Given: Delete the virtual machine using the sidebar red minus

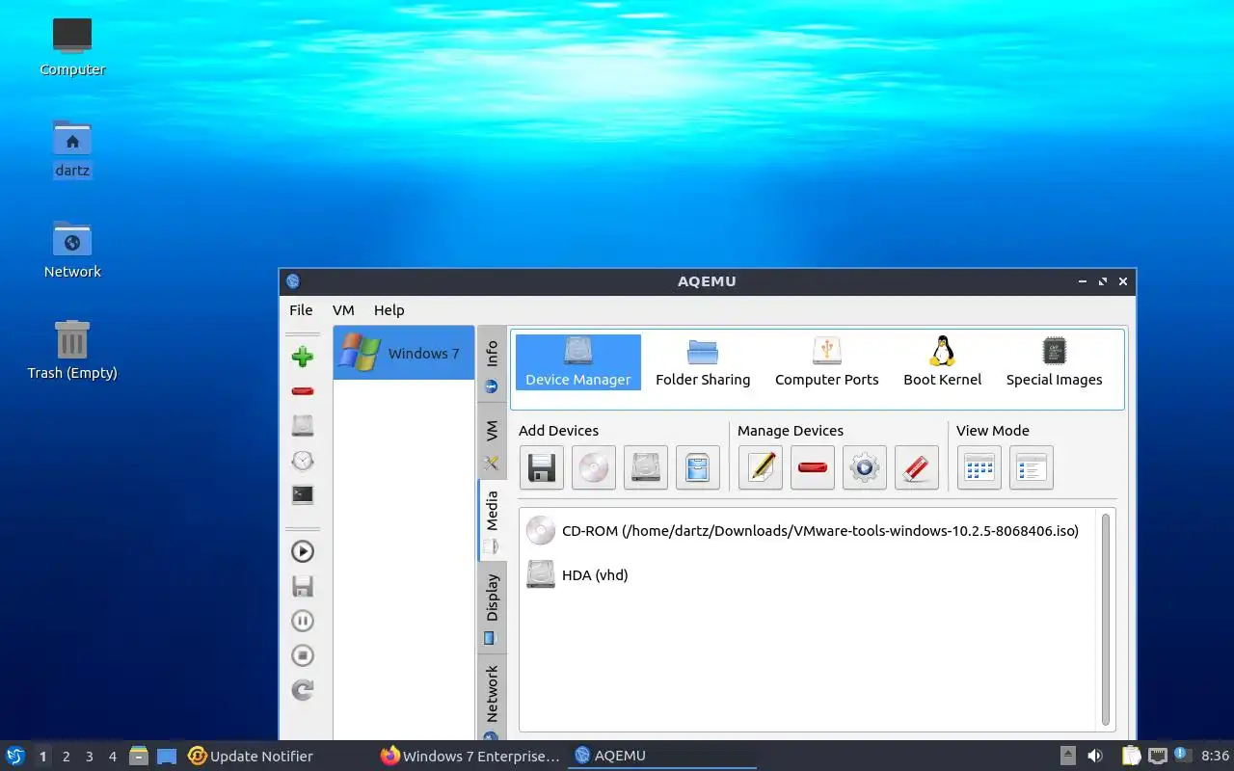Looking at the screenshot, I should click(x=303, y=391).
